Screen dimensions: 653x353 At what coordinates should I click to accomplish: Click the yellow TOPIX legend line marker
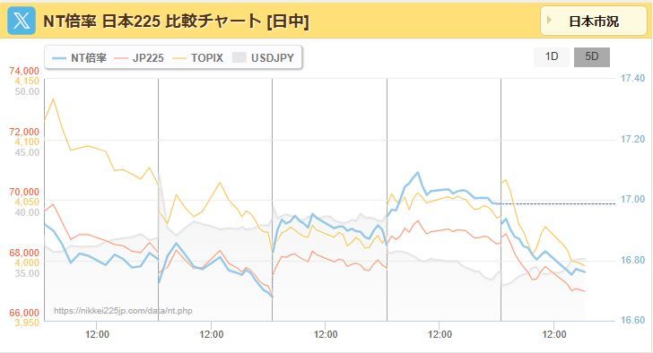point(179,58)
